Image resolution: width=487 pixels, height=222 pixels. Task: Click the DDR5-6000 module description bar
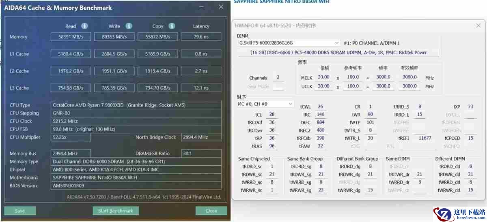tap(339, 52)
